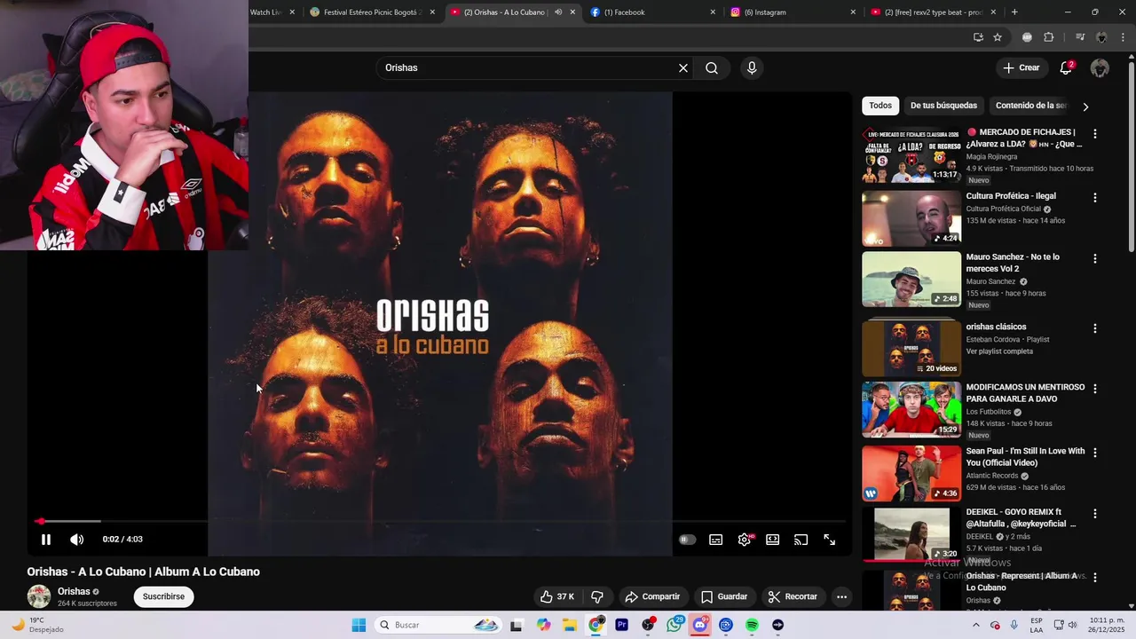Screen dimensions: 1136x639
Task: Open the YouTube account avatar menu
Action: click(1100, 68)
